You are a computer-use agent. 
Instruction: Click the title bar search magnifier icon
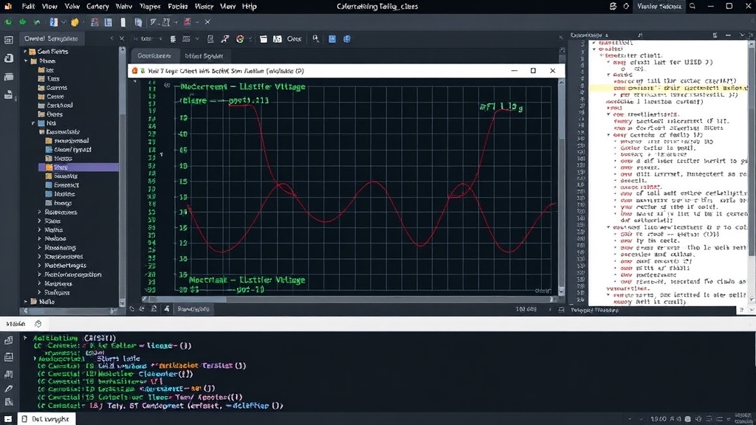coord(693,6)
